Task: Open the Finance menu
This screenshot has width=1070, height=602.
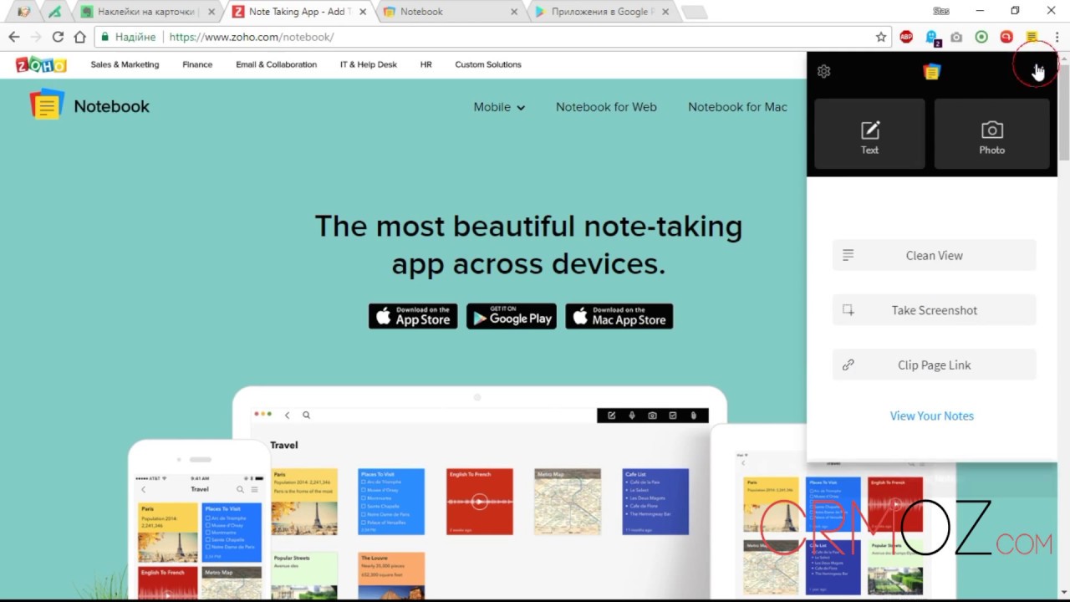Action: point(197,64)
